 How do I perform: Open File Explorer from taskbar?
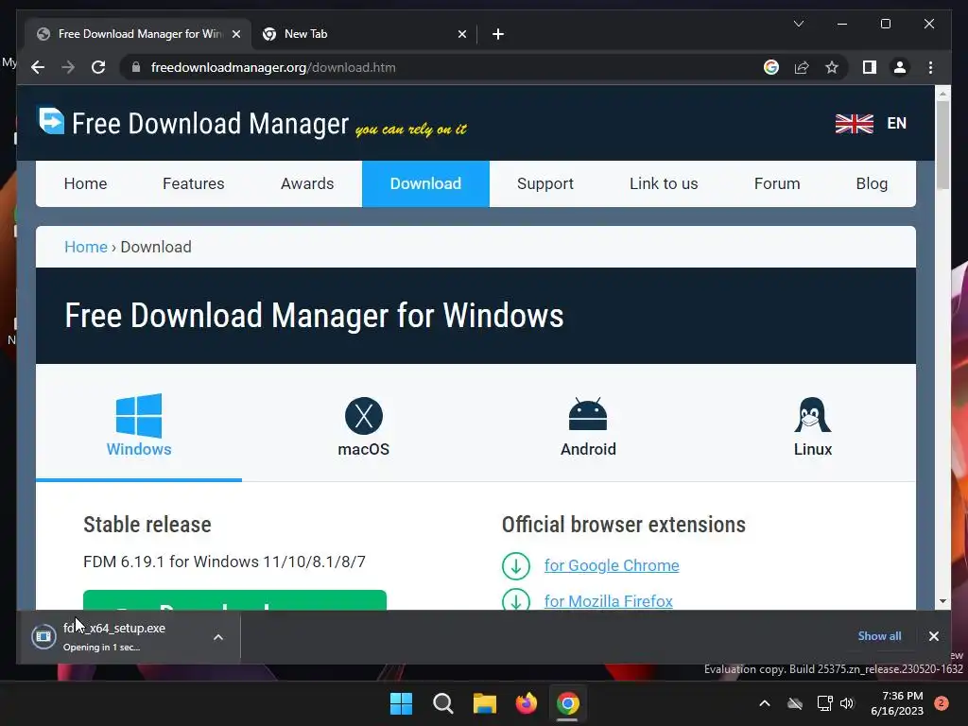(485, 703)
